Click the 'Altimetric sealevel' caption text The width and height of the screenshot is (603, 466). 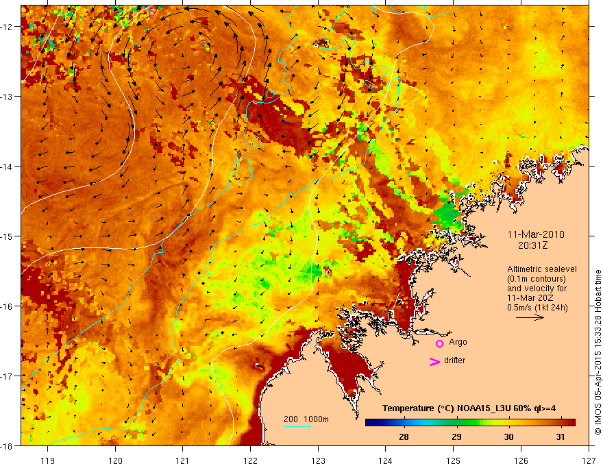(x=542, y=269)
